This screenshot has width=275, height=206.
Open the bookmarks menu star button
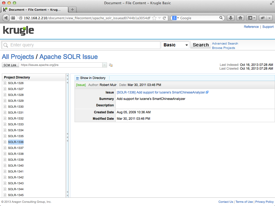251,18
